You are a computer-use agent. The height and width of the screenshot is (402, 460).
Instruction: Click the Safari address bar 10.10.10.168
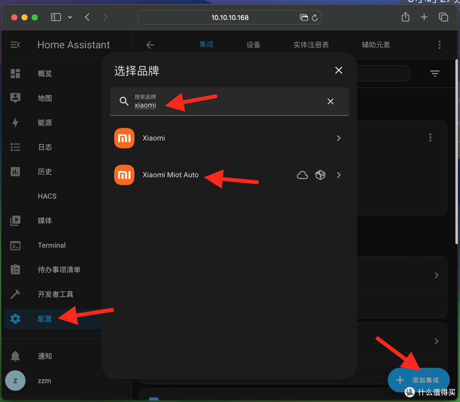click(230, 17)
